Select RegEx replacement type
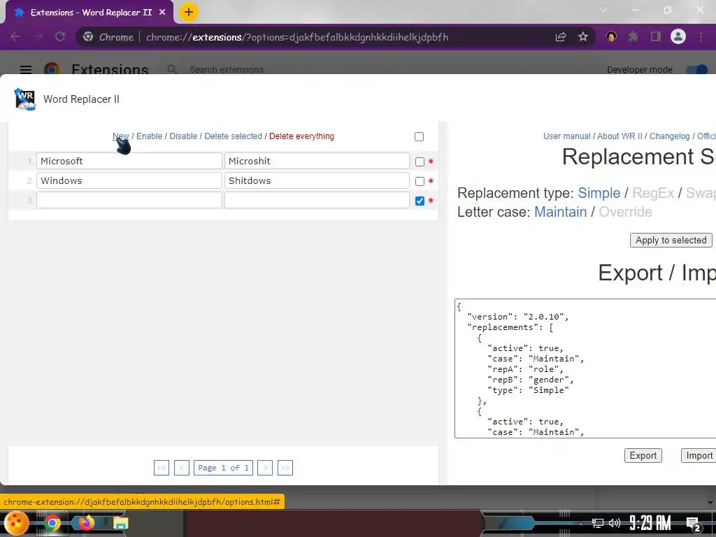 point(653,193)
